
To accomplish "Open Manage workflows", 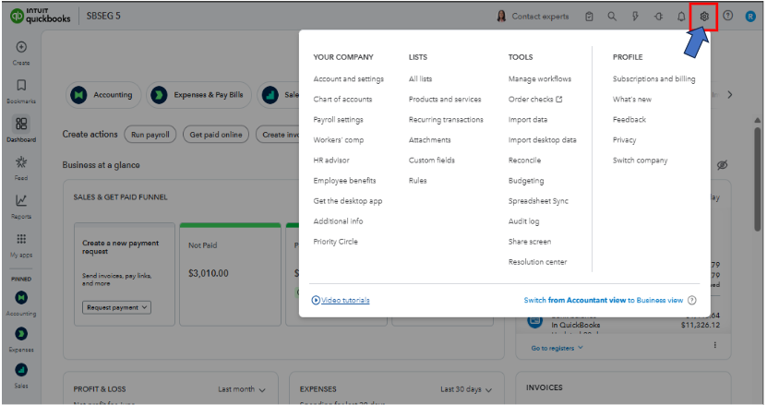I will 540,78.
